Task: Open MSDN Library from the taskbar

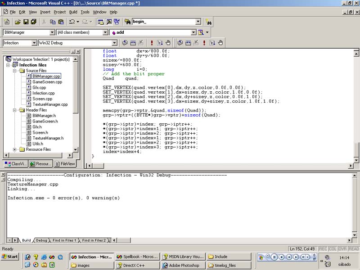Action: [x=183, y=257]
